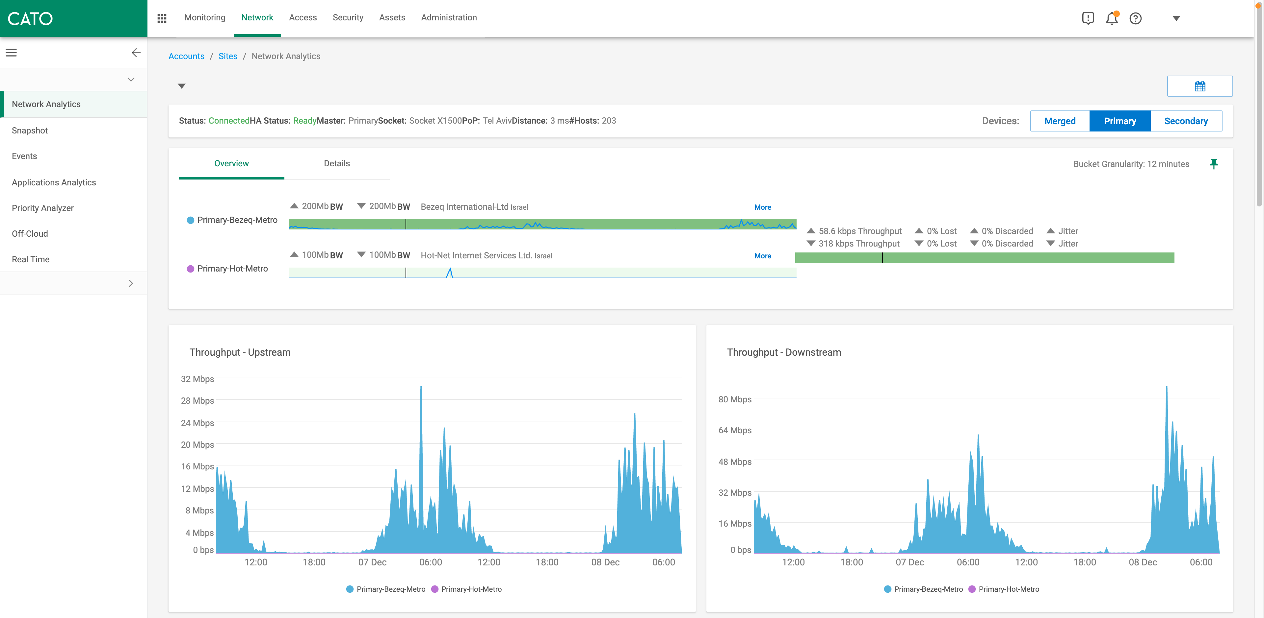Switch devices view to Merged
The width and height of the screenshot is (1264, 618).
click(x=1059, y=121)
